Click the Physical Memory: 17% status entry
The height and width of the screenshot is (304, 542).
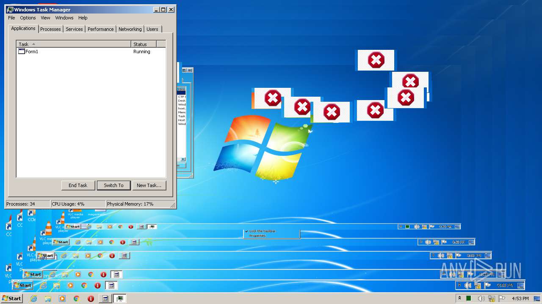tap(138, 204)
